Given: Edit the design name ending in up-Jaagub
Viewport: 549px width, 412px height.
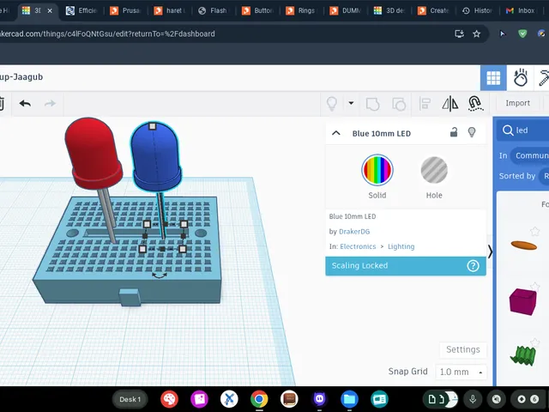Looking at the screenshot, I should [21, 77].
